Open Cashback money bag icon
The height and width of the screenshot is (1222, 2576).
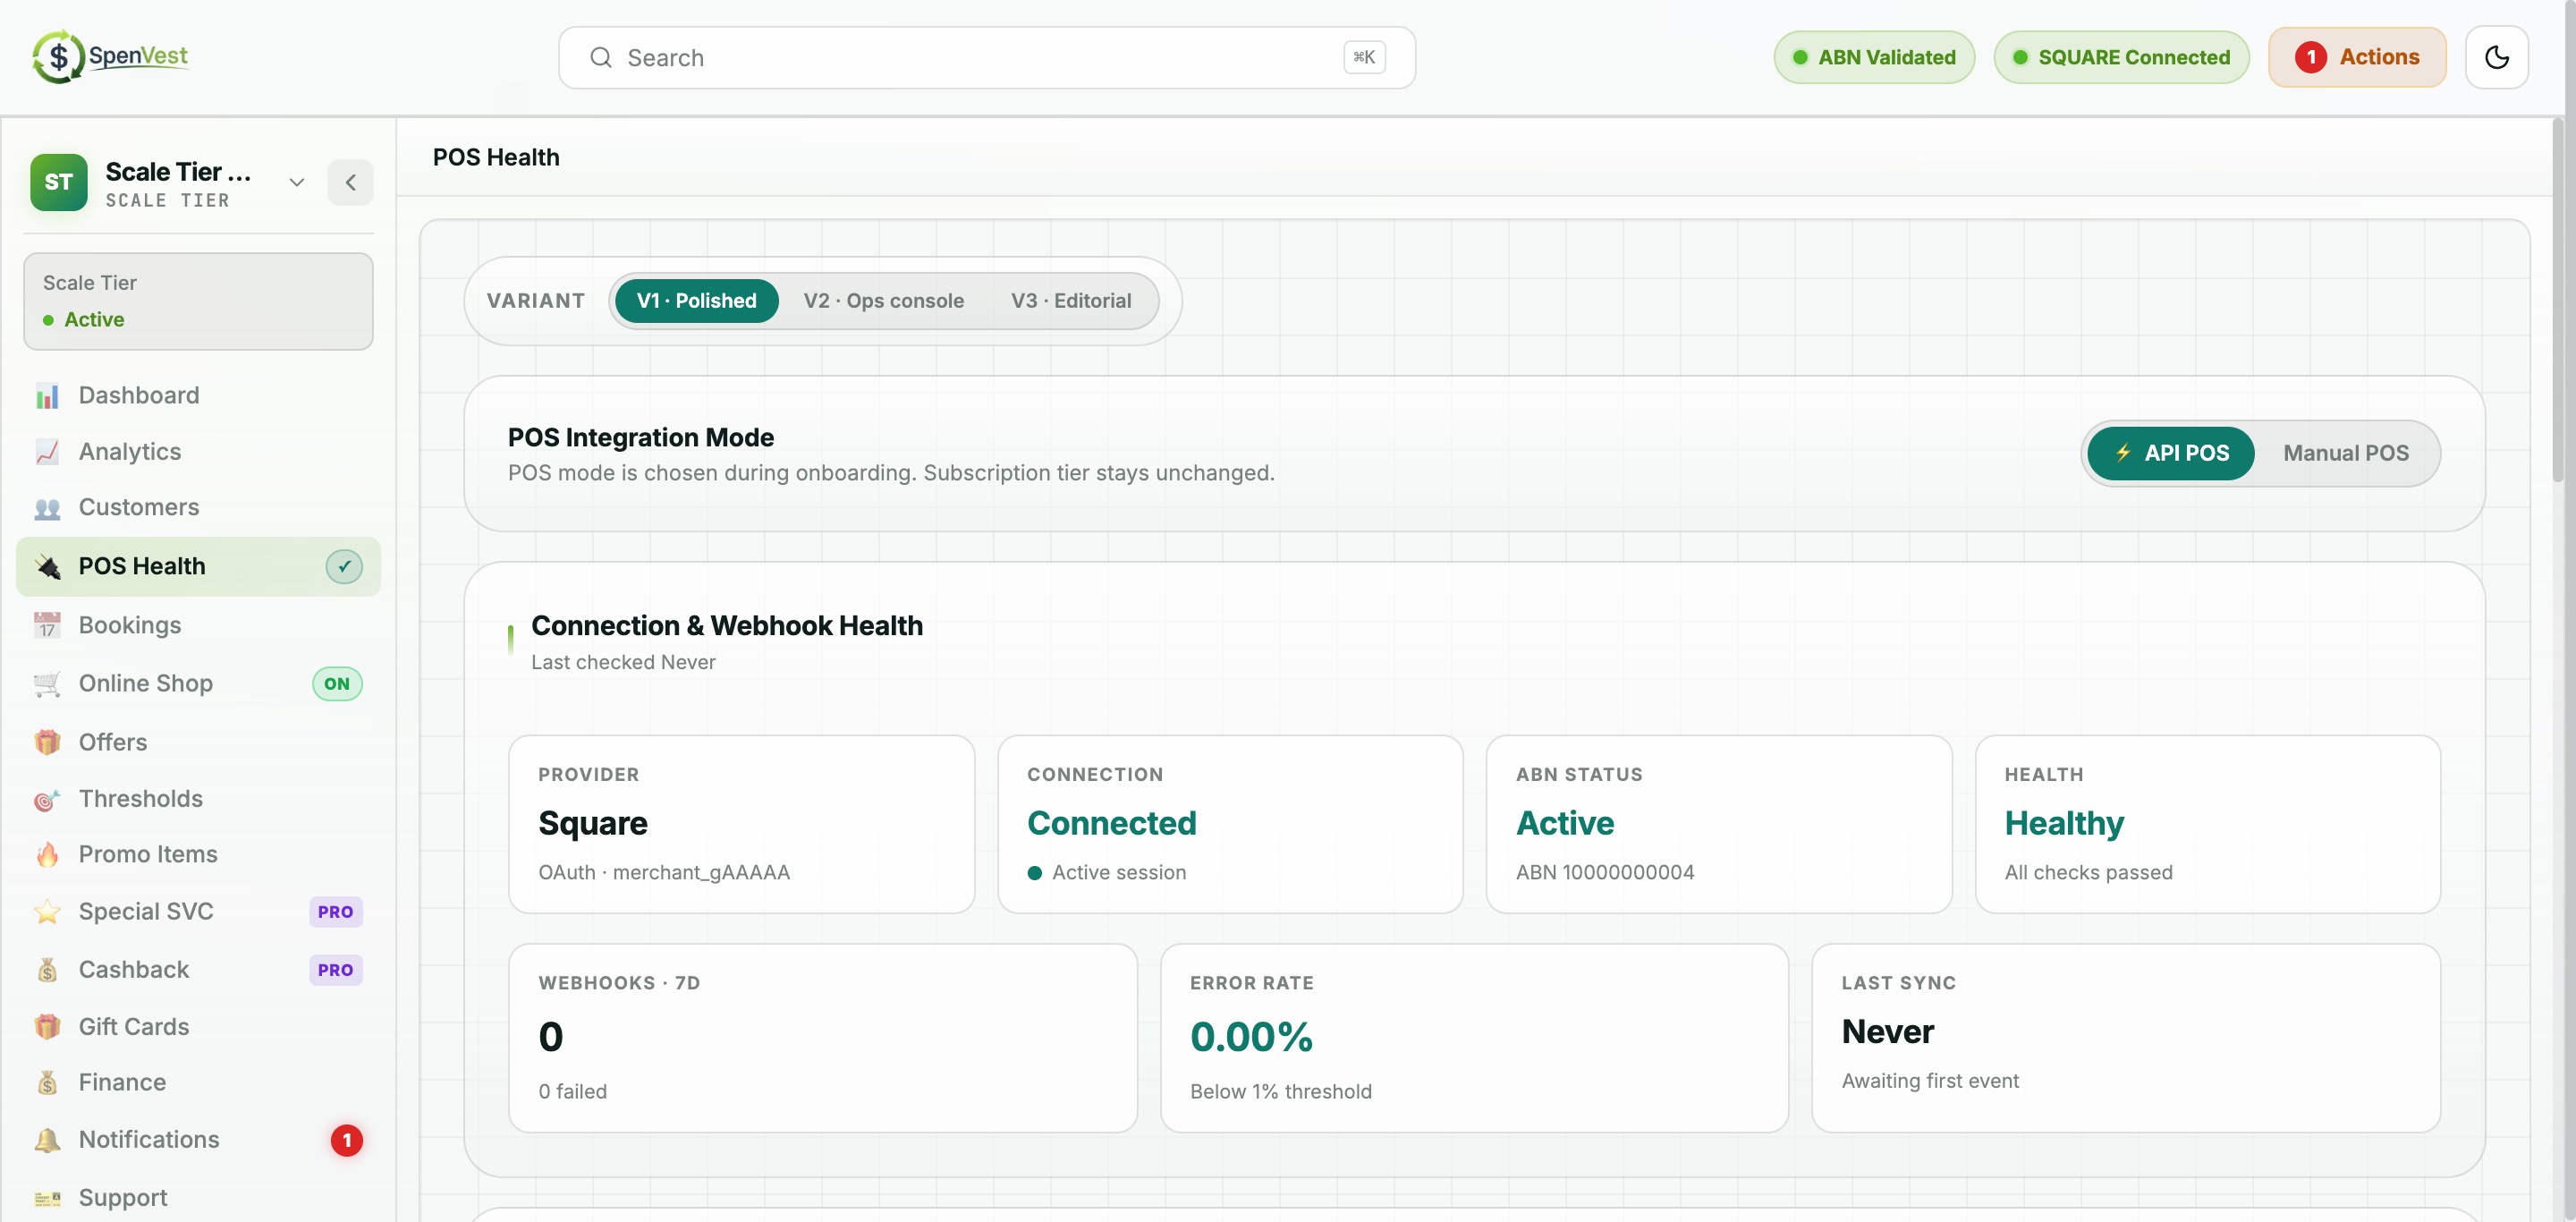pos(47,970)
